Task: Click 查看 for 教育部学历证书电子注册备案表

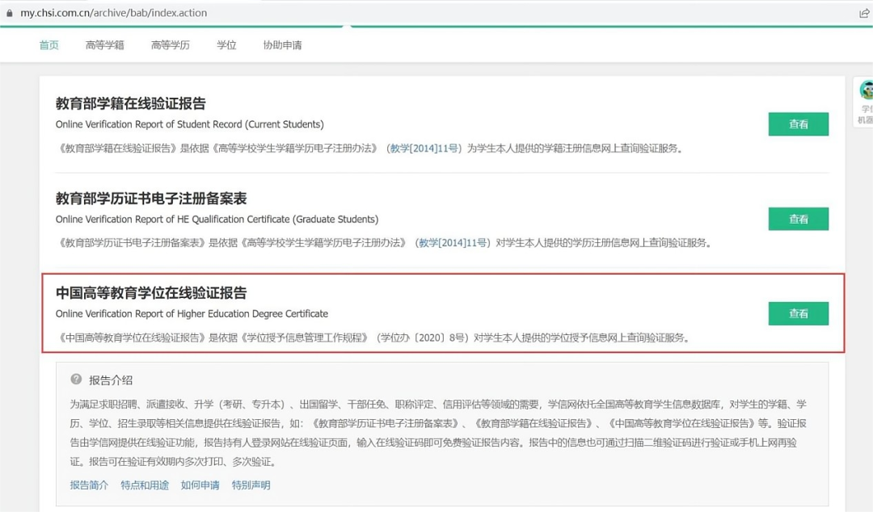Action: pyautogui.click(x=798, y=219)
